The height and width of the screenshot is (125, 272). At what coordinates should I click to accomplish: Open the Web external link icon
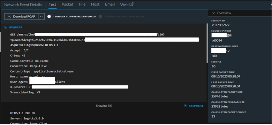tap(132, 4)
